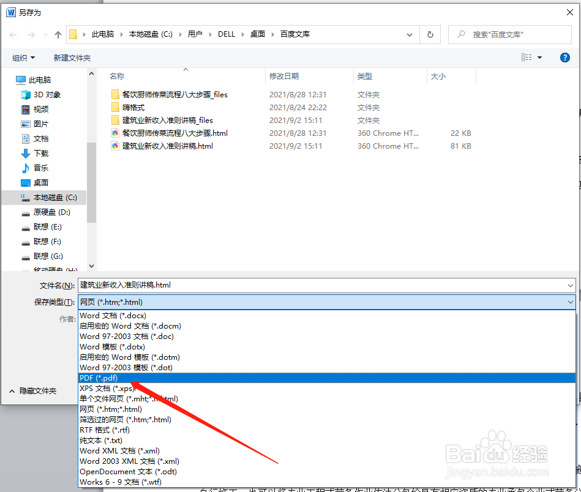This screenshot has height=492, width=581.
Task: Open 下载 folder in sidebar
Action: pyautogui.click(x=35, y=154)
